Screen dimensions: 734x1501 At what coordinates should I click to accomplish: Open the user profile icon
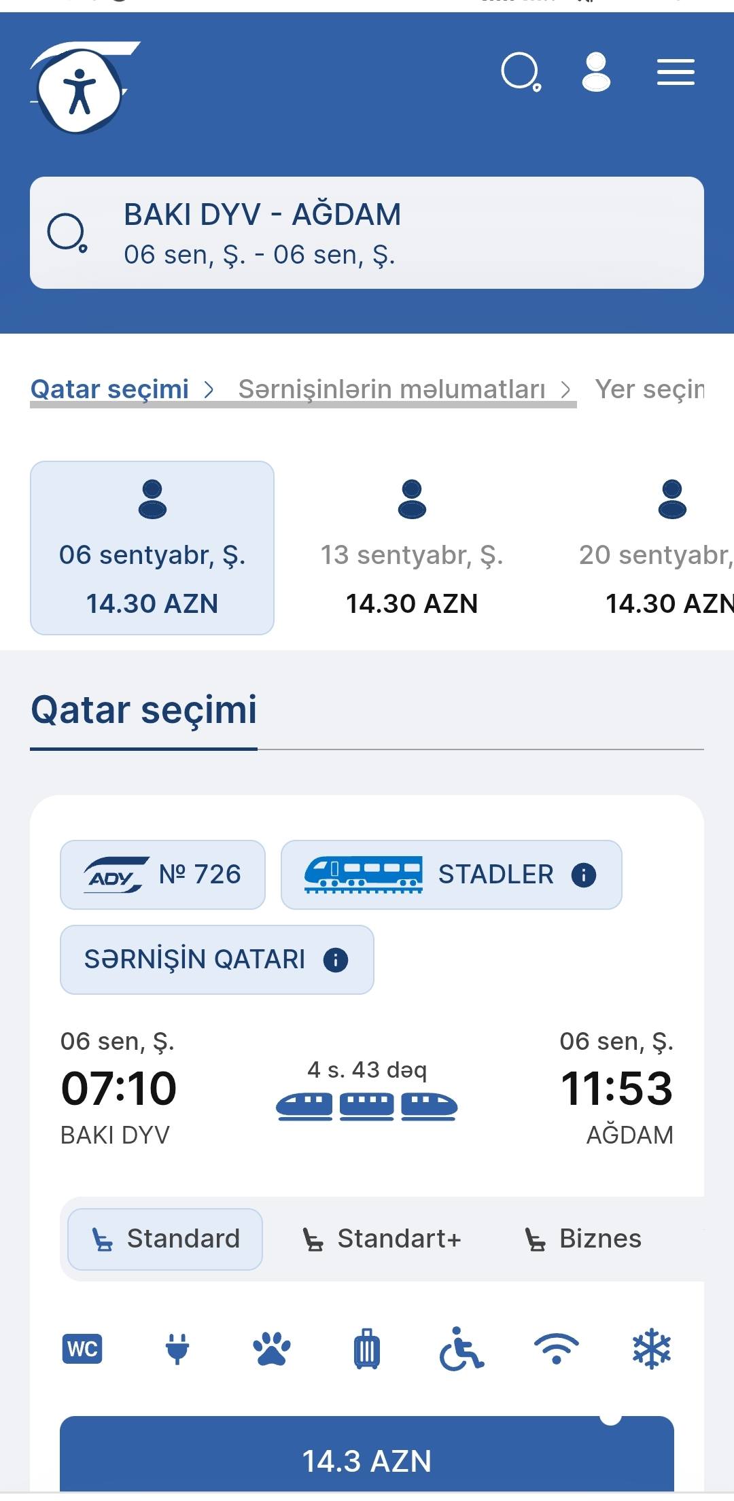596,72
